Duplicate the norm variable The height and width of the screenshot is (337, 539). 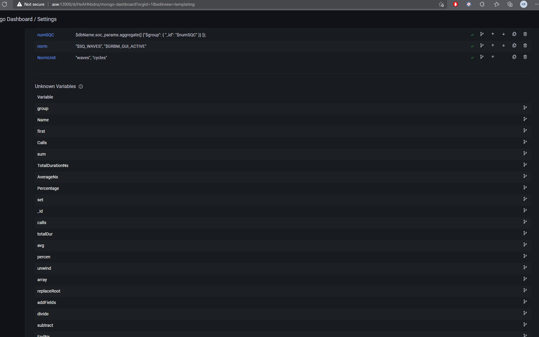coord(514,46)
